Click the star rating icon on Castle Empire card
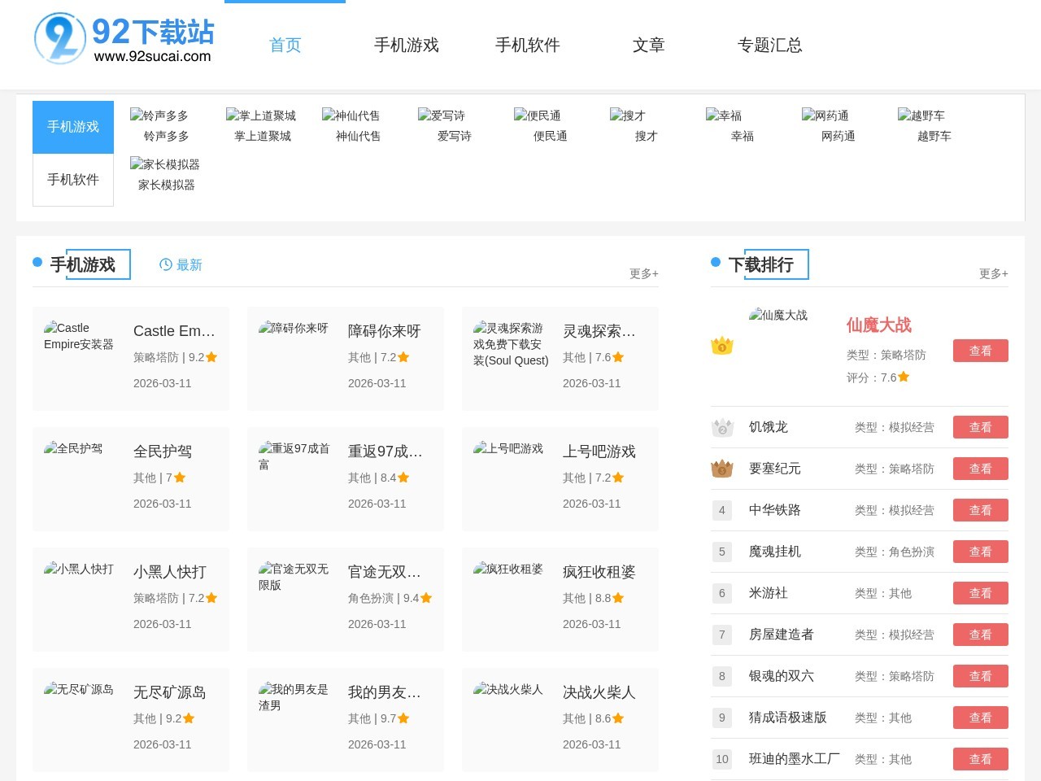The width and height of the screenshot is (1041, 781). (211, 356)
